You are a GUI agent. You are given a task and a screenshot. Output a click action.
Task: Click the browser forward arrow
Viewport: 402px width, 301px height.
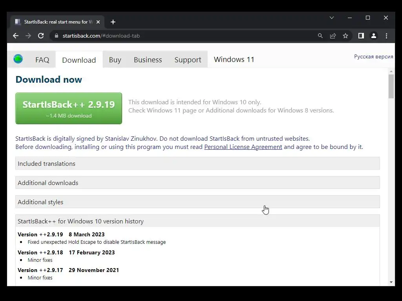click(x=28, y=36)
